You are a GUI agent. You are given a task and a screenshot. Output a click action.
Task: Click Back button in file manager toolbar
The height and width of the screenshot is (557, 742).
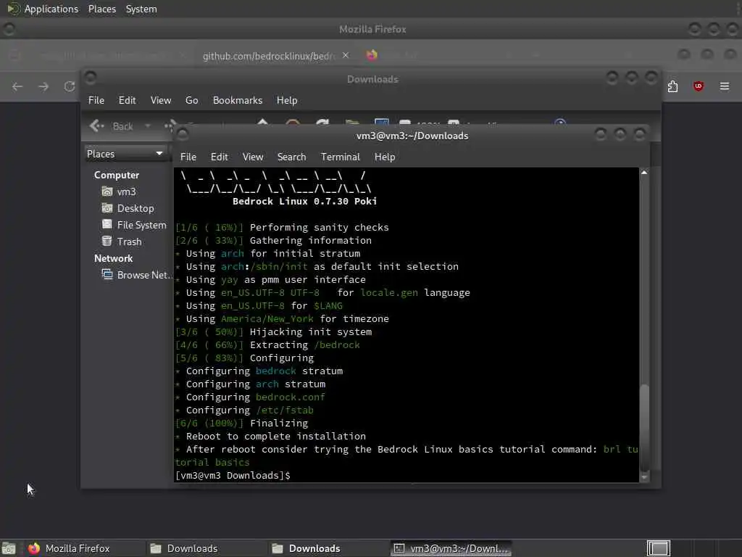point(112,126)
